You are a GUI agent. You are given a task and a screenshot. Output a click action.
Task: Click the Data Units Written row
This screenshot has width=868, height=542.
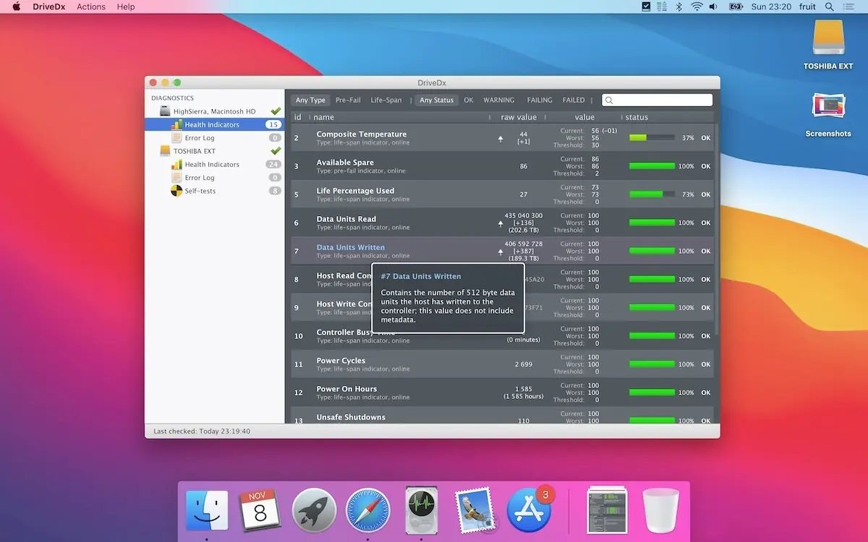pos(350,247)
